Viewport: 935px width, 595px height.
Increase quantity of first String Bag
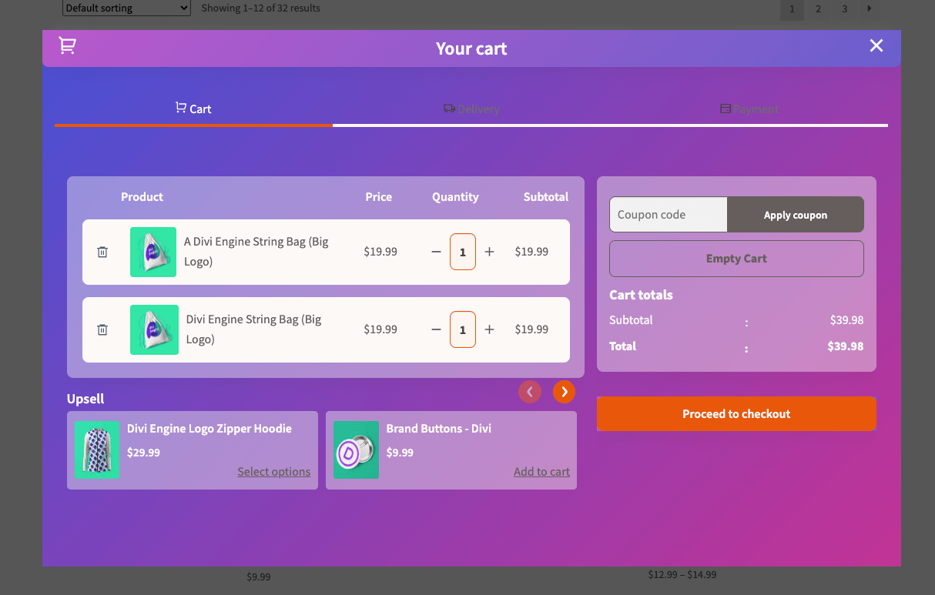tap(489, 252)
